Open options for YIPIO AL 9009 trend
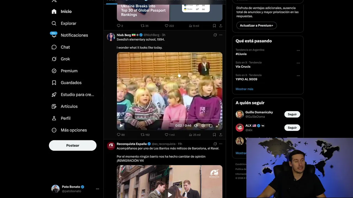Viewport: 353px width, 198px height. [298, 76]
